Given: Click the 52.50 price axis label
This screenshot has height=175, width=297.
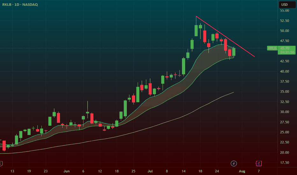Looking at the screenshot, I should [285, 21].
